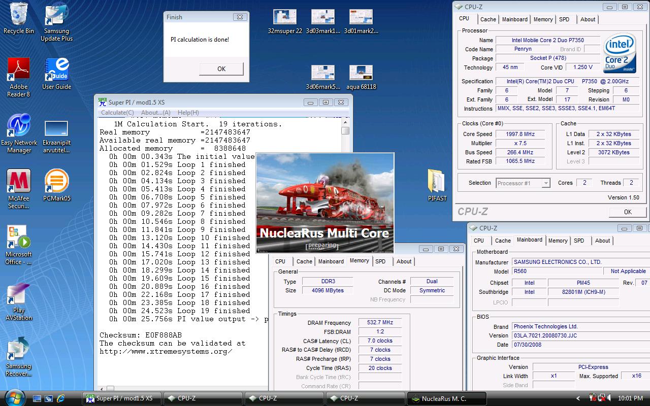
Task: Launch Easy Network Manager shortcut
Action: [x=19, y=134]
